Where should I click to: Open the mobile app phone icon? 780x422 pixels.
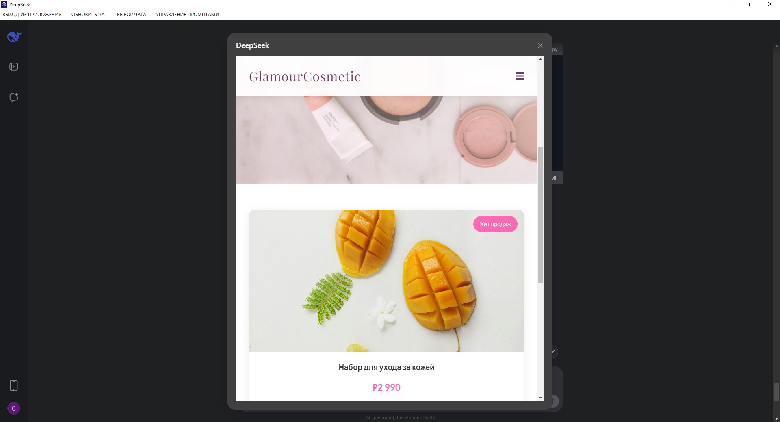(14, 385)
